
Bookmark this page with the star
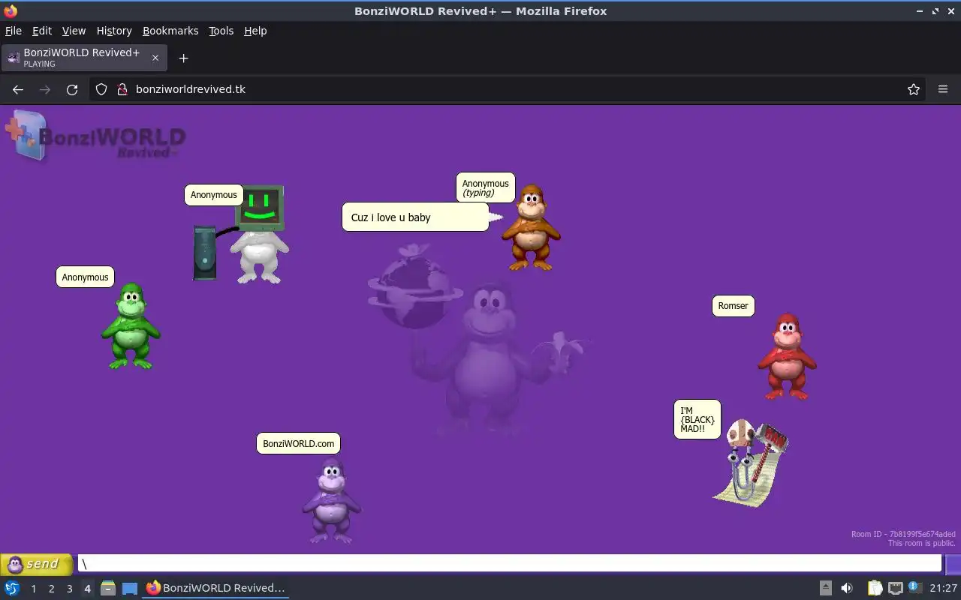point(914,89)
